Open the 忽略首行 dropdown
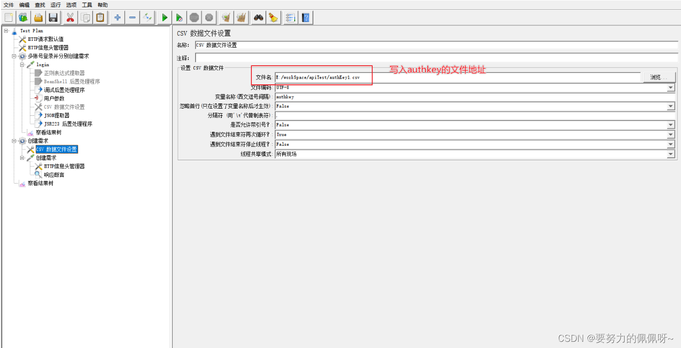The image size is (681, 348). point(671,106)
